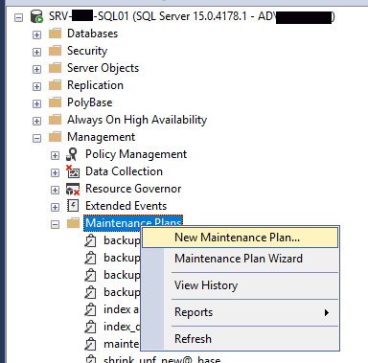Select the Policy Management label
The image size is (368, 363).
point(136,154)
